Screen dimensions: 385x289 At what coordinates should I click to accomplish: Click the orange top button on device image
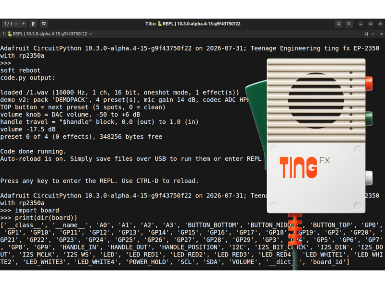tap(369, 83)
